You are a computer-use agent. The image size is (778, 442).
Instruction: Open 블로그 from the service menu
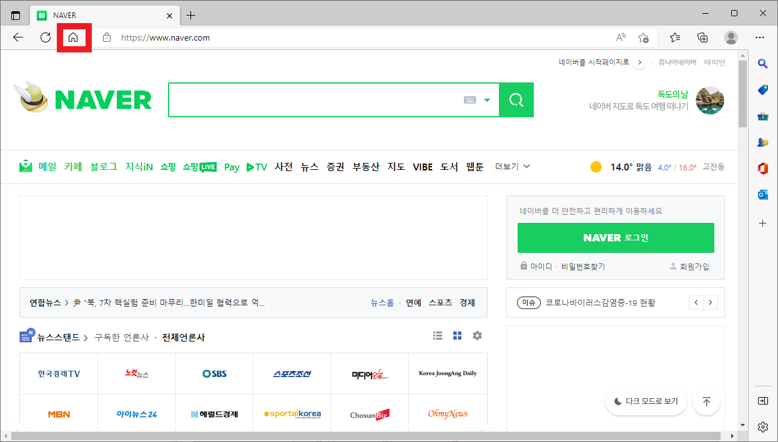[104, 167]
